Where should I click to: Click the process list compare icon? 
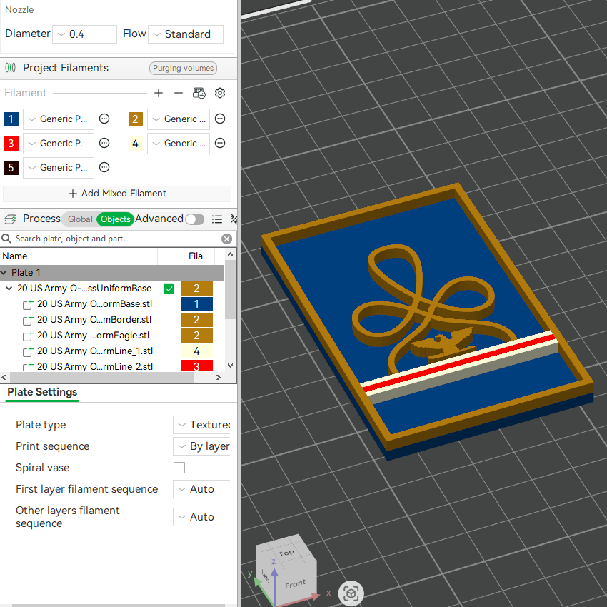pos(234,219)
